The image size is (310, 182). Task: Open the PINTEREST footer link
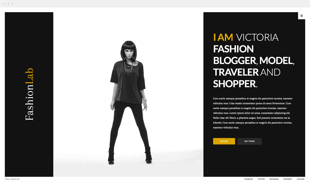click(x=288, y=179)
